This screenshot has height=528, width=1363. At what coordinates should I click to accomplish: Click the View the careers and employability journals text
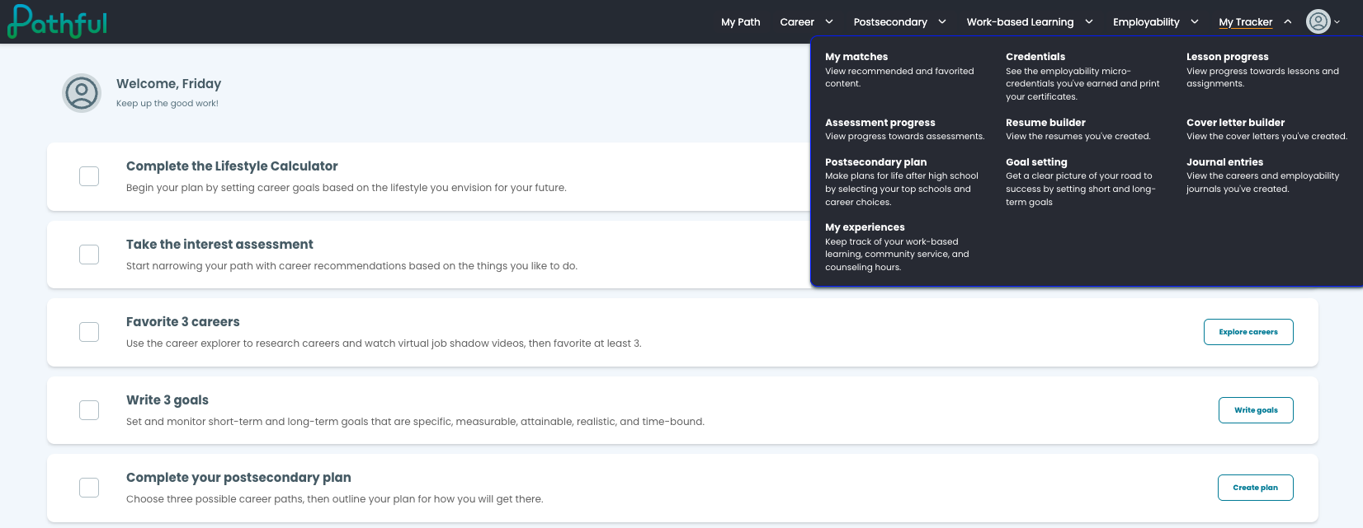(1262, 183)
